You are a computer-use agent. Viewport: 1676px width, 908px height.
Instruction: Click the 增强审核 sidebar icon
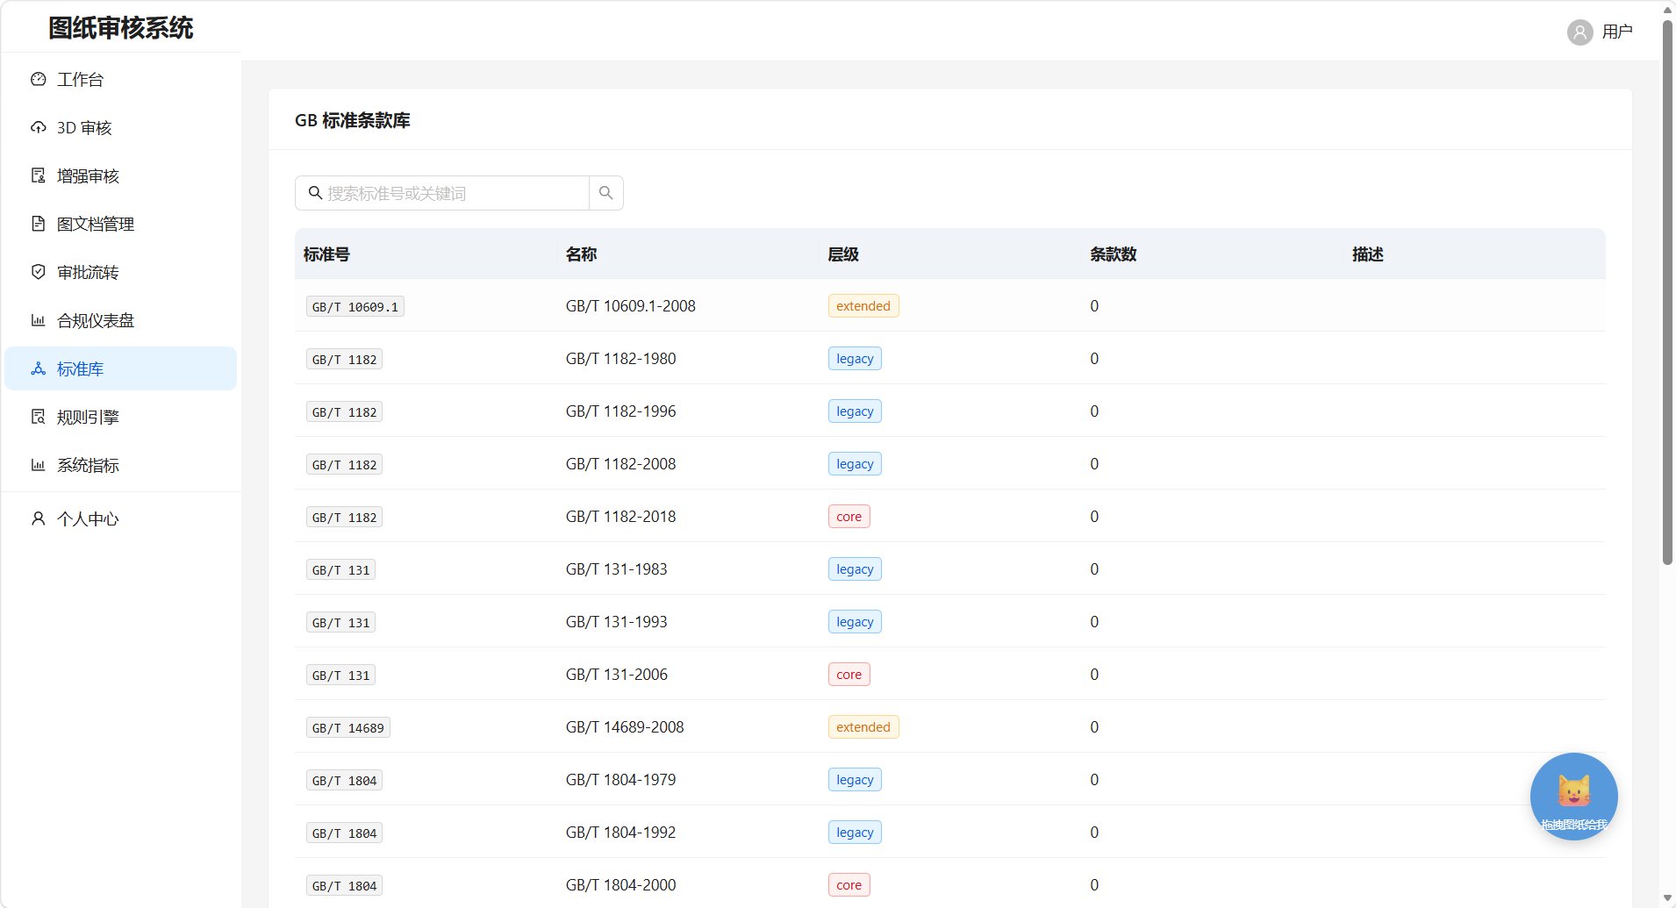(38, 175)
